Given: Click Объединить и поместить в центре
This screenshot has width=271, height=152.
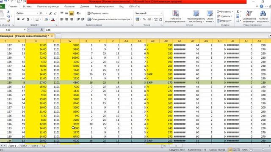Looking at the screenshot, I should coord(110,19).
